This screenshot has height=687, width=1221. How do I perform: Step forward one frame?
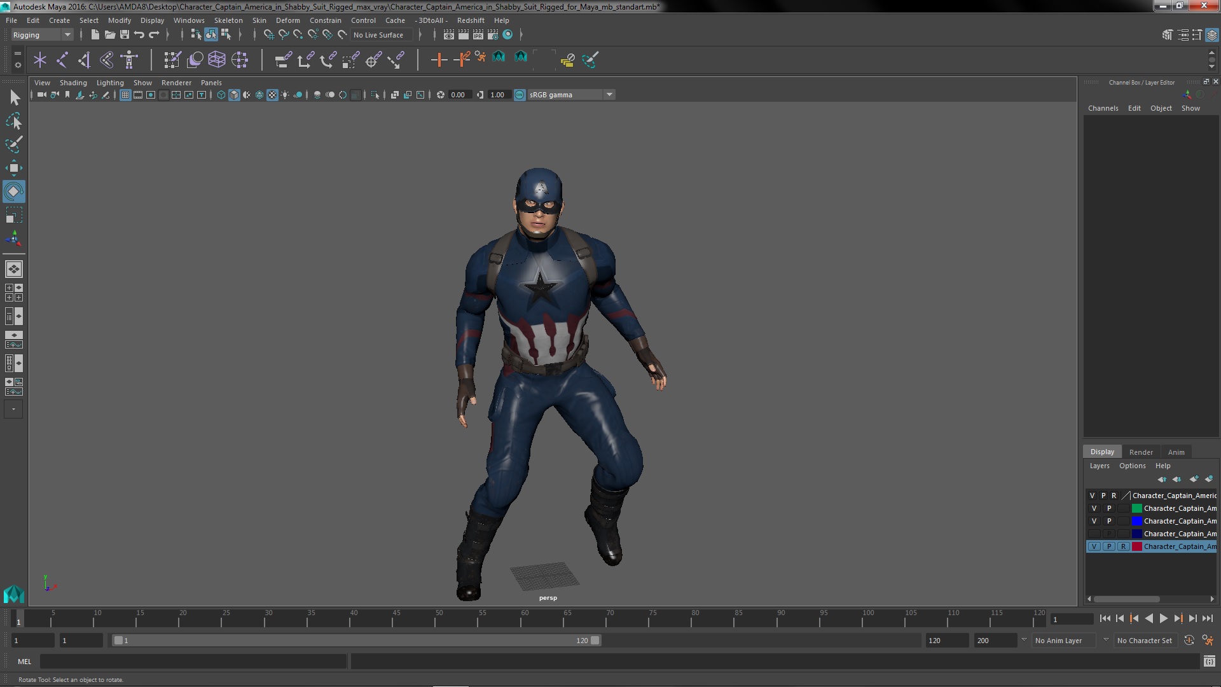(1192, 618)
